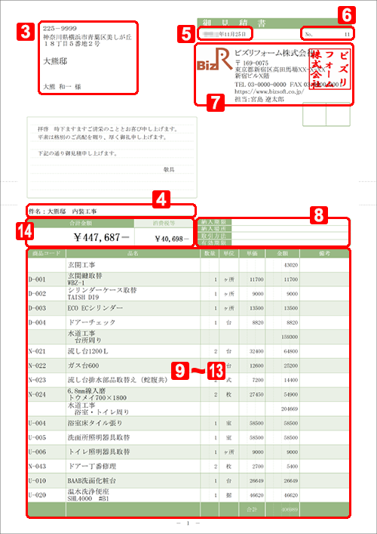This screenshot has width=377, height=534.
Task: Click the red company seal stamp
Action: pyautogui.click(x=330, y=71)
